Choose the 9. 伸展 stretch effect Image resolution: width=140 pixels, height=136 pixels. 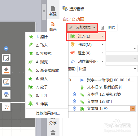pyautogui.click(x=47, y=104)
